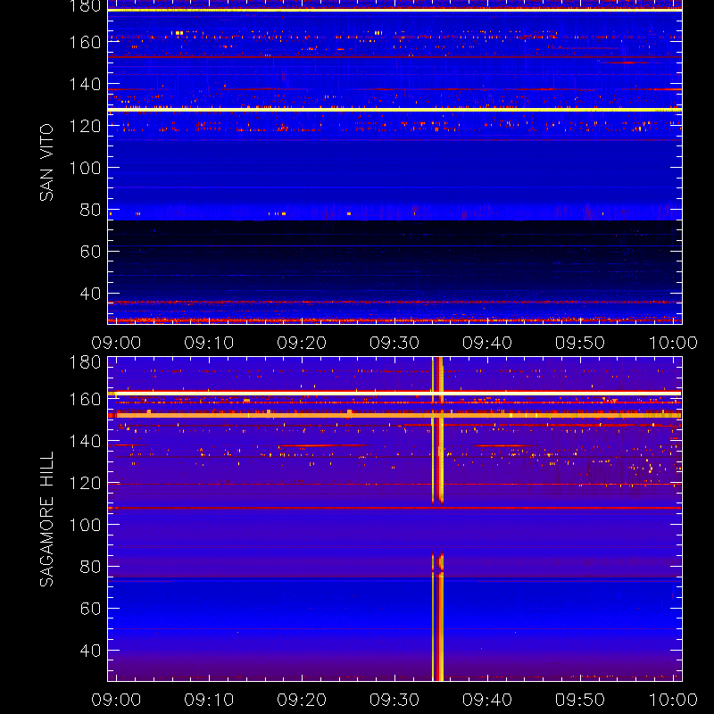Click the SAGAMORE HILL axis title
The width and height of the screenshot is (714, 714).
46,519
